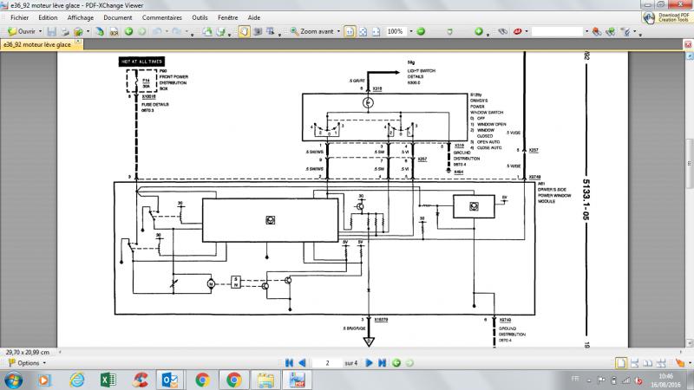Select the Hand tool
The height and width of the screenshot is (390, 694).
click(x=245, y=31)
